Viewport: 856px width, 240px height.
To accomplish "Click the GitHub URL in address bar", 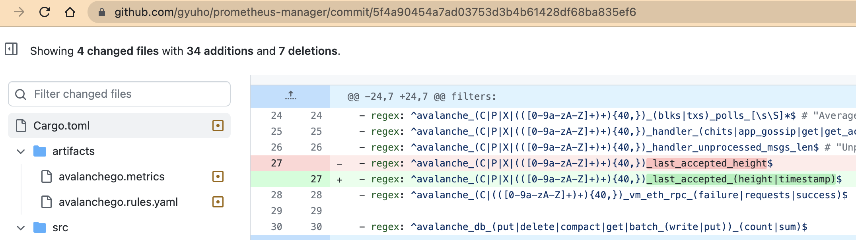I will tap(375, 12).
